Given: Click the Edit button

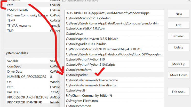Looking at the screenshot, I should tap(179, 25).
